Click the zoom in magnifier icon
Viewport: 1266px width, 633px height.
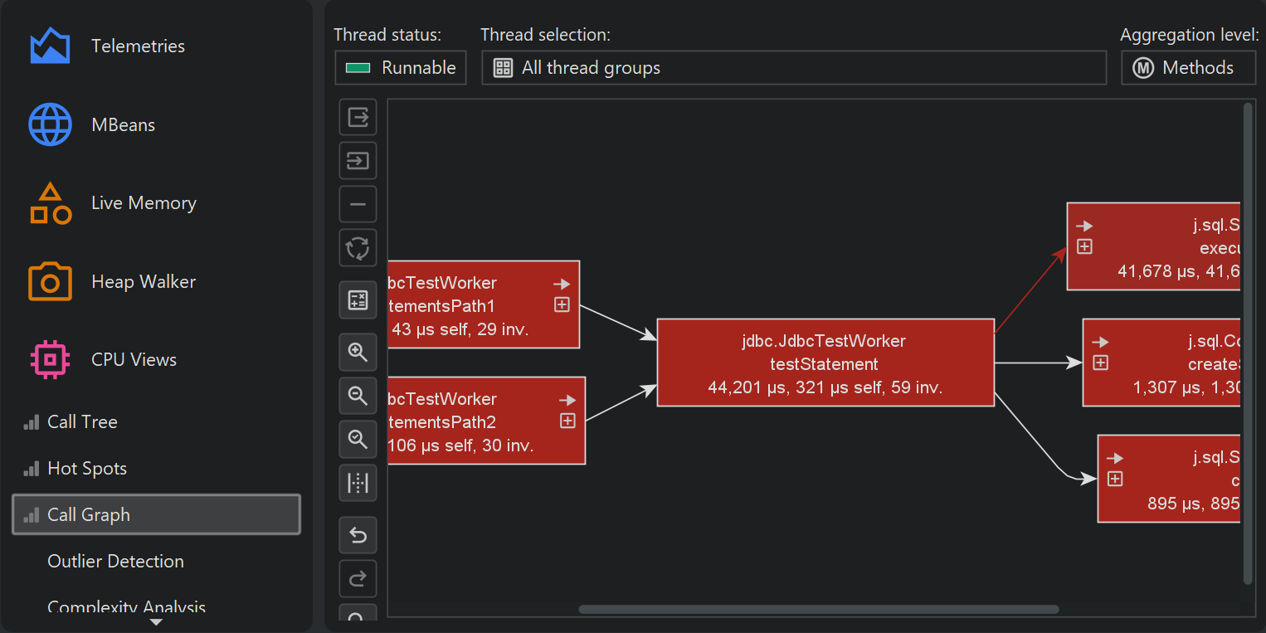coord(358,353)
